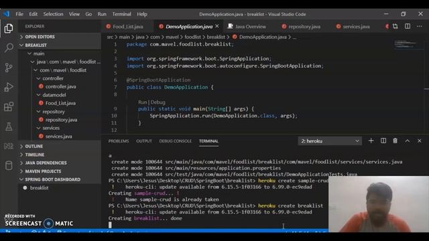Open the '2: heroku' terminal dropdown
The image size is (429, 241).
tap(330, 141)
